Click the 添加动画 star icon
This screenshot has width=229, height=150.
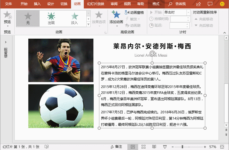click(116, 15)
